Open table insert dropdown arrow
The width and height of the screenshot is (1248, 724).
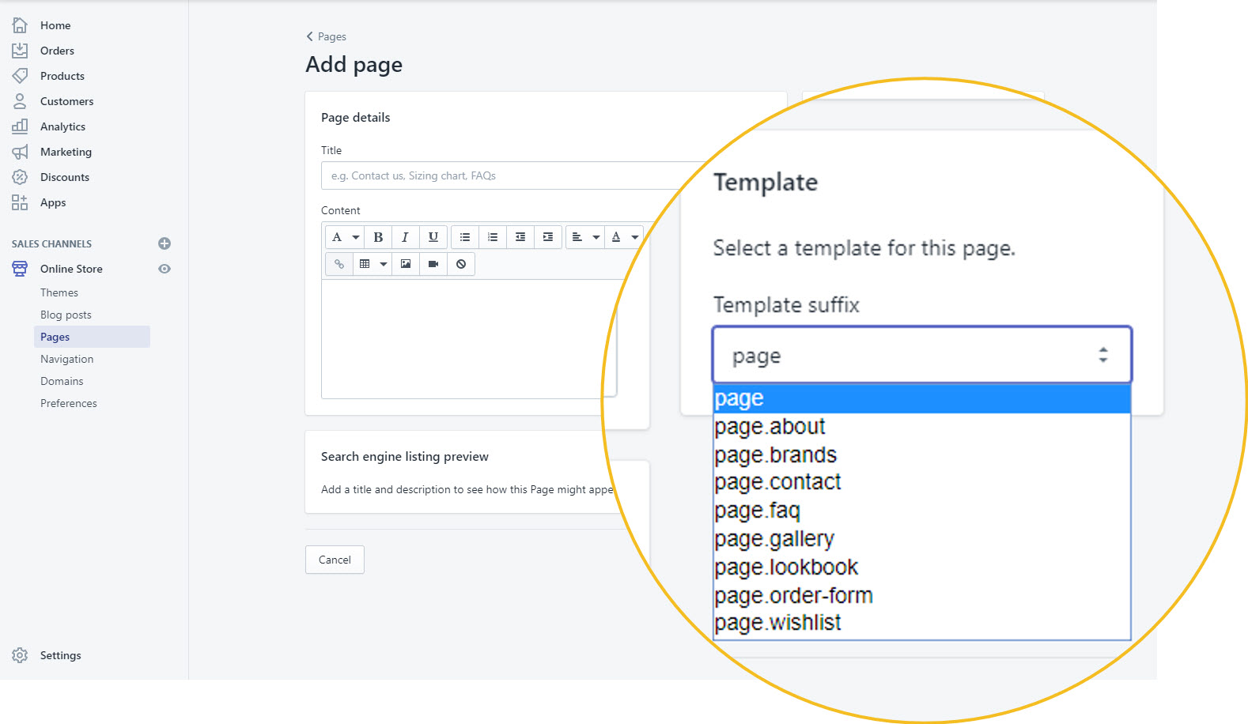[384, 264]
